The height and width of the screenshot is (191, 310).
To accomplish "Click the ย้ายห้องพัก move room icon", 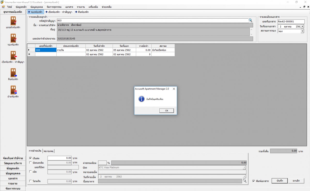I will coord(13,90).
